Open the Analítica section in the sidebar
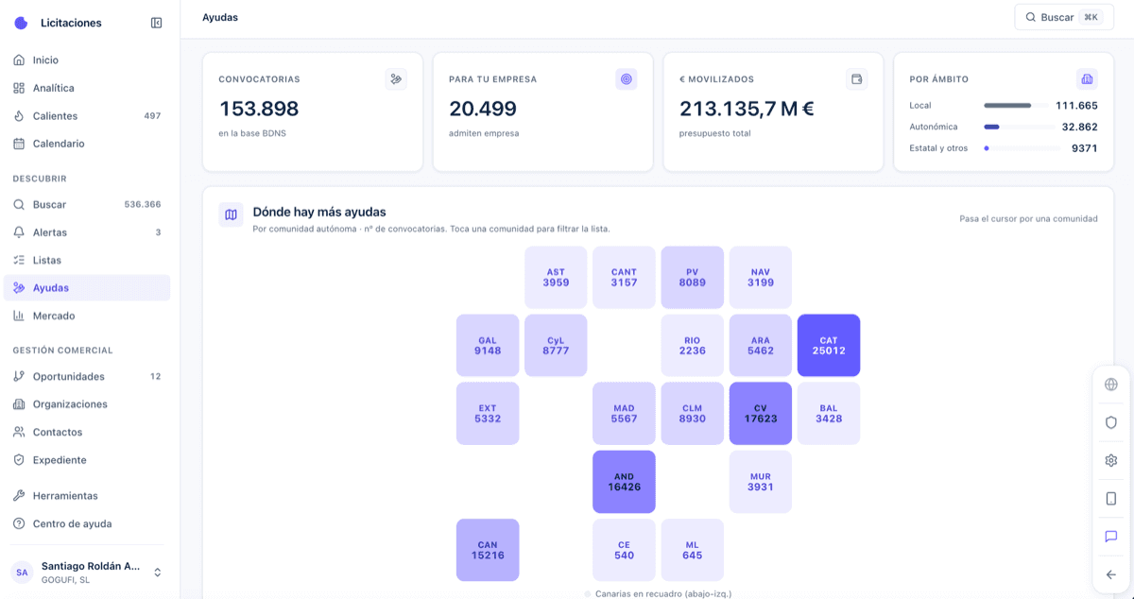 click(87, 88)
